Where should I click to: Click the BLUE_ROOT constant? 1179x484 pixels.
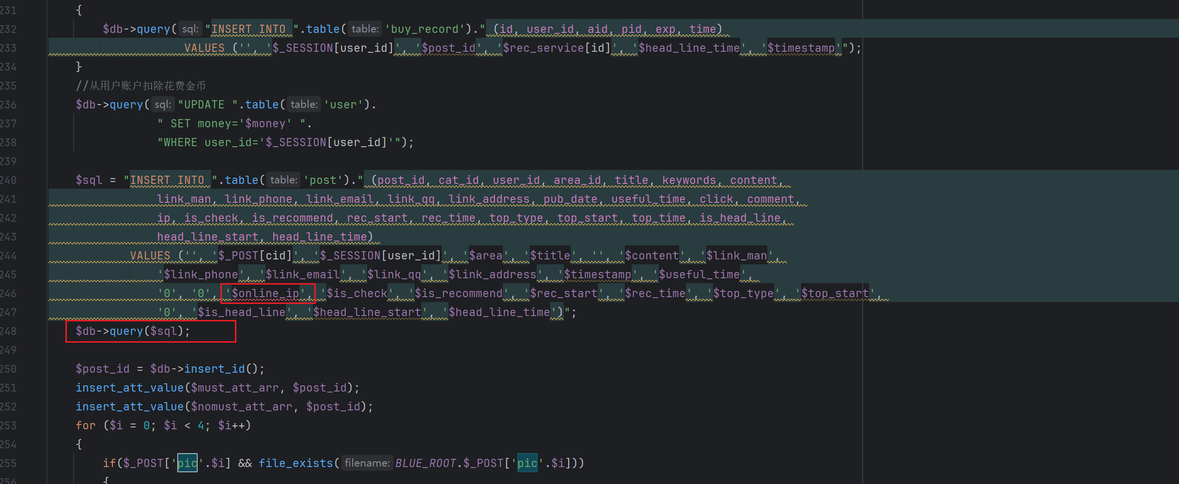coord(426,463)
